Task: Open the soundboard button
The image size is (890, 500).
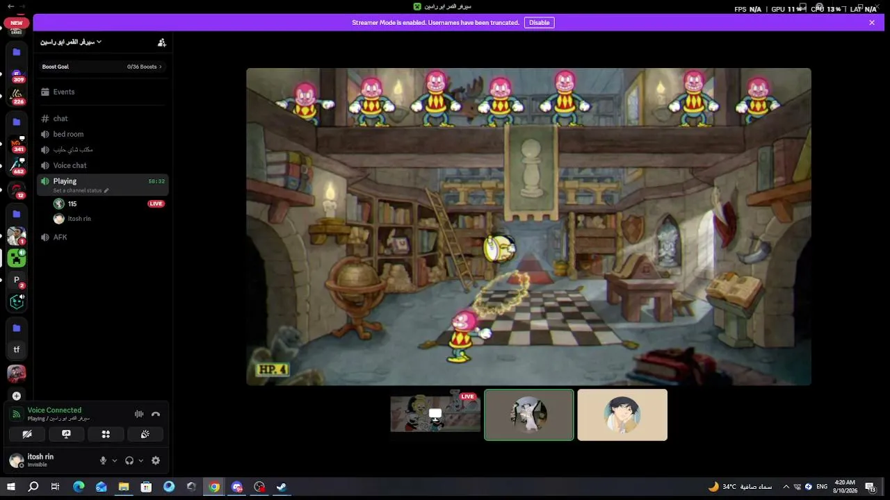Action: [145, 434]
